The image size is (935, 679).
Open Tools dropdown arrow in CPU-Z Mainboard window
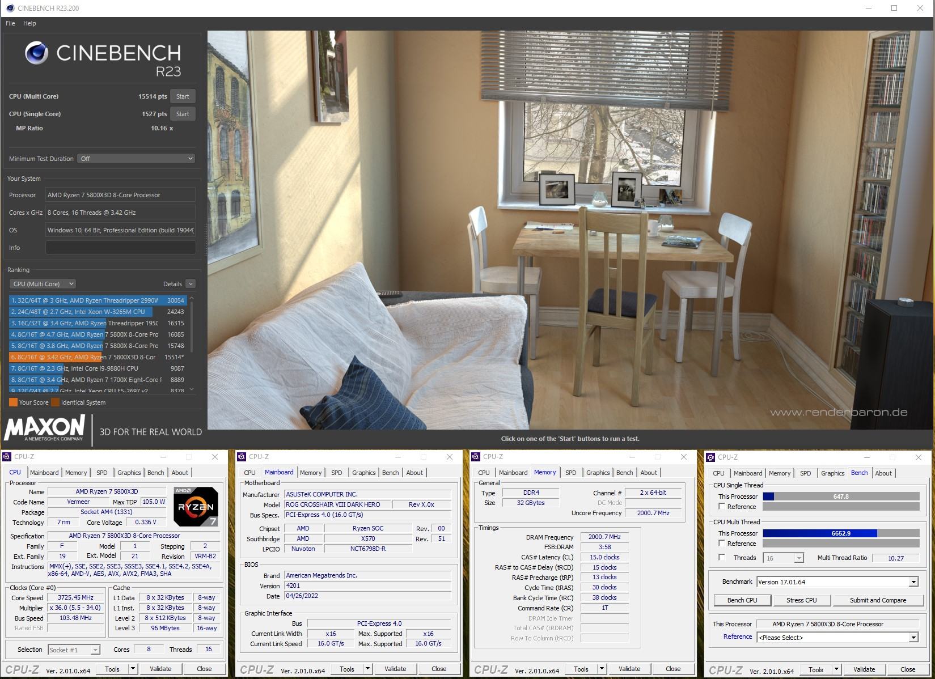[367, 669]
